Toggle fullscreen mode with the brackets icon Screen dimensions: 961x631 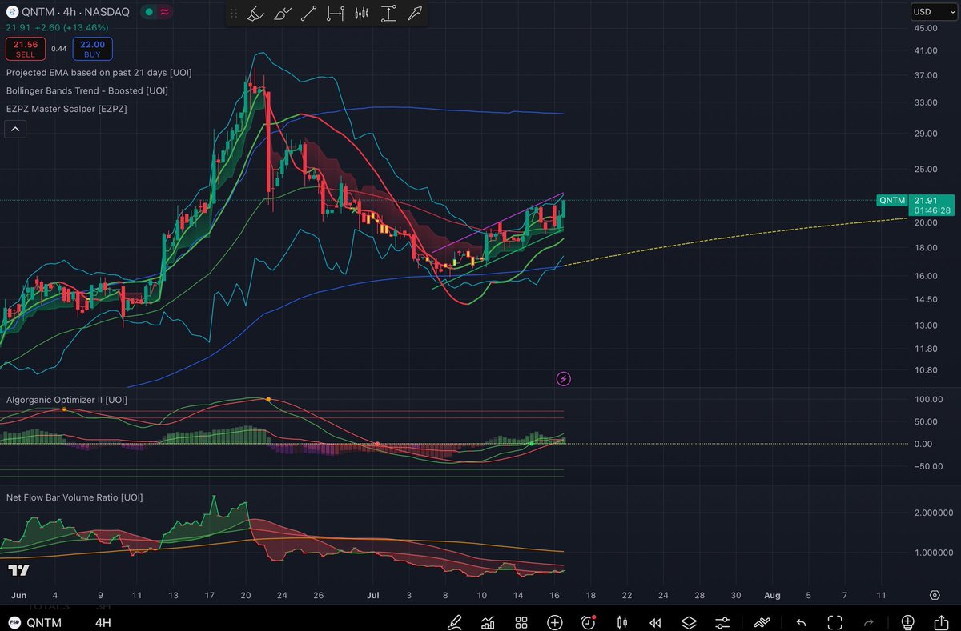point(834,622)
